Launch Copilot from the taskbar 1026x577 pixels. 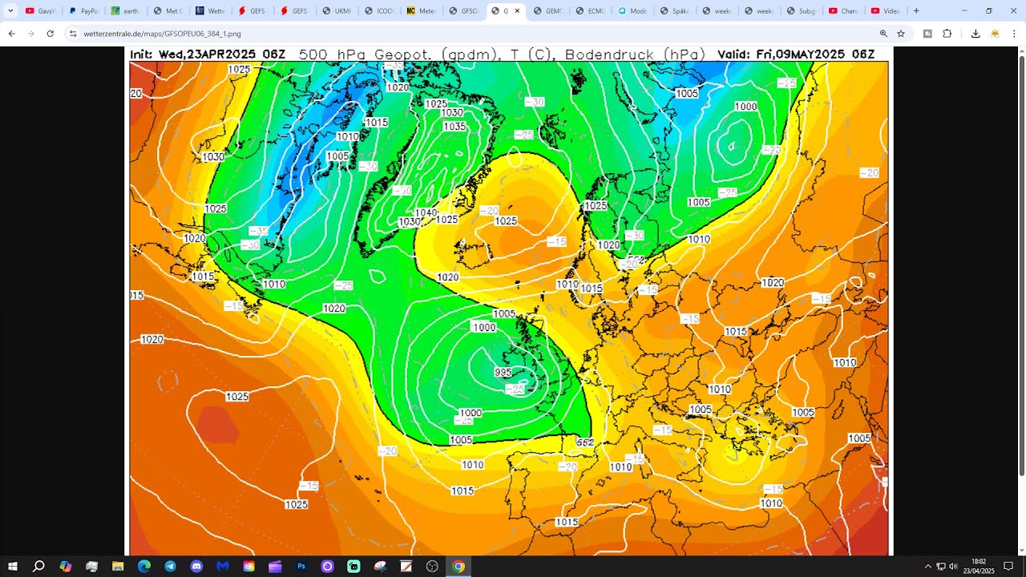point(66,567)
